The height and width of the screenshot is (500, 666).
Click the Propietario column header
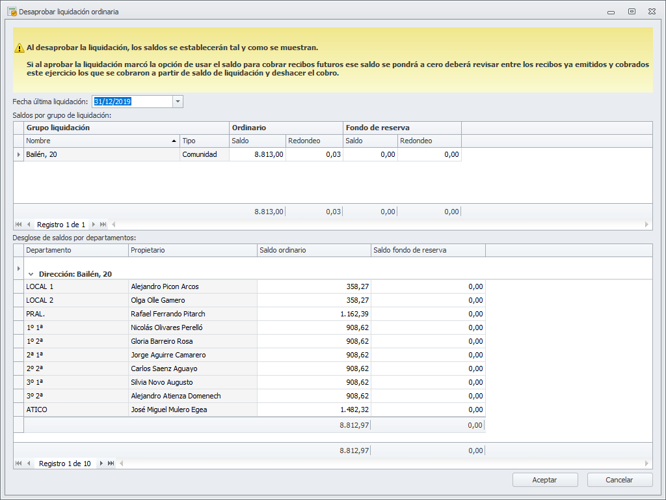(192, 251)
